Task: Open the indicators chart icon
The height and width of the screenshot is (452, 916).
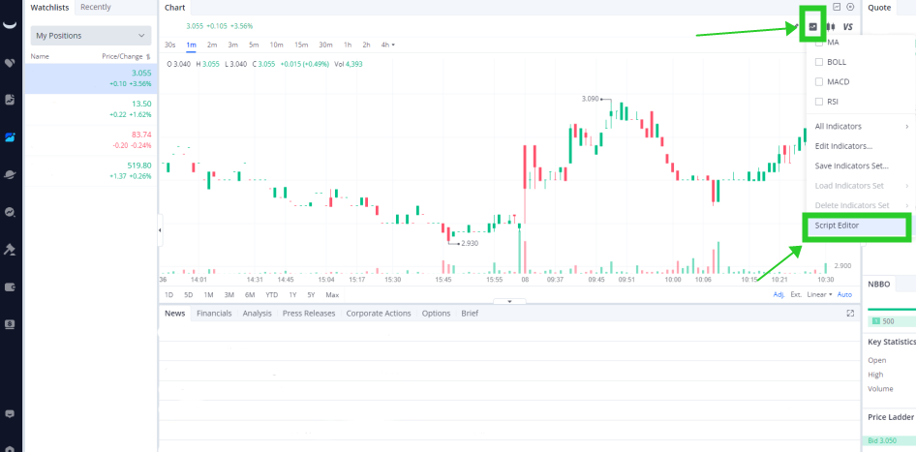Action: (813, 26)
